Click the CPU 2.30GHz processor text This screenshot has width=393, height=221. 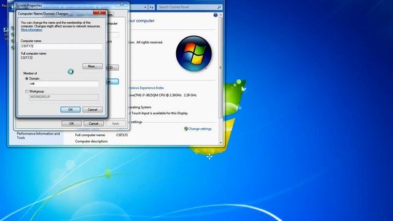(162, 95)
